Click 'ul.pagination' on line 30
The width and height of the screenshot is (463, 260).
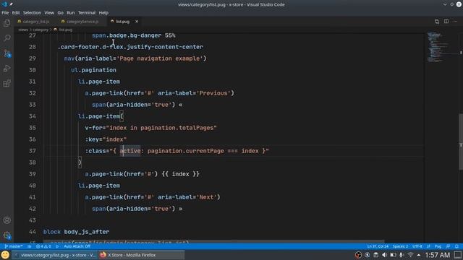pyautogui.click(x=93, y=70)
